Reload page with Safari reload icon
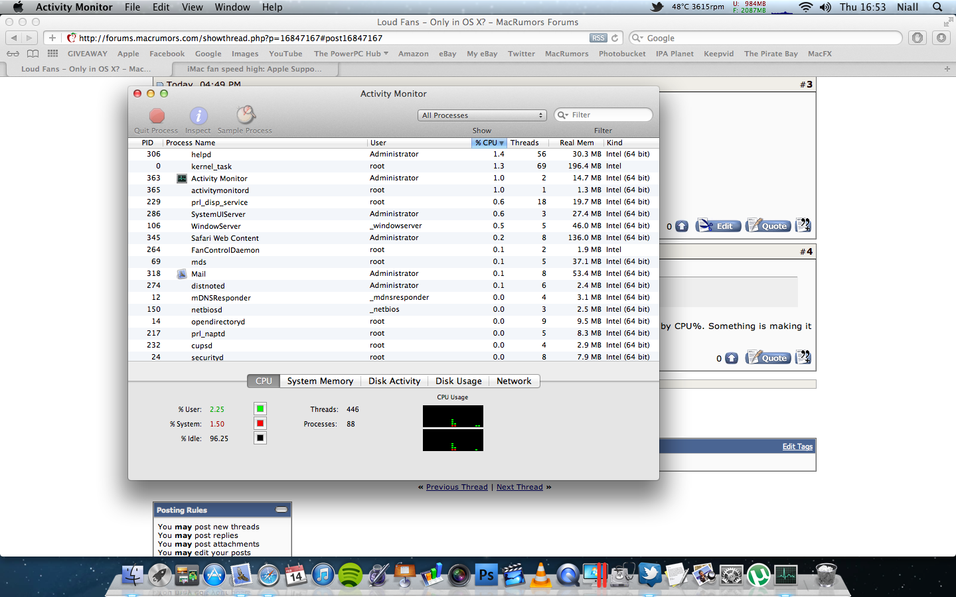Viewport: 956px width, 597px height. coord(615,38)
